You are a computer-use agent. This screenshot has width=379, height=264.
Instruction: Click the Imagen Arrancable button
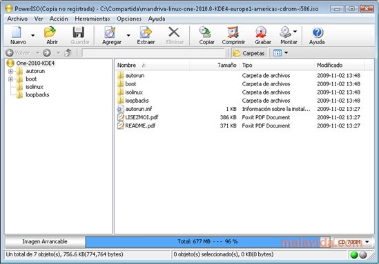point(45,241)
